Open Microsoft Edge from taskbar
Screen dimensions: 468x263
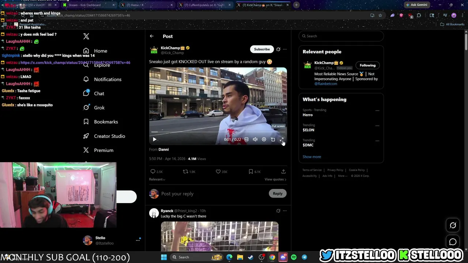coord(229,257)
